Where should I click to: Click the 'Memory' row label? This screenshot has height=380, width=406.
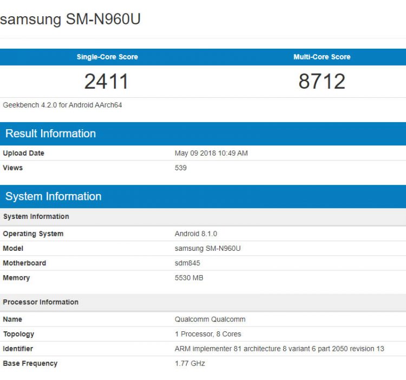[16, 278]
